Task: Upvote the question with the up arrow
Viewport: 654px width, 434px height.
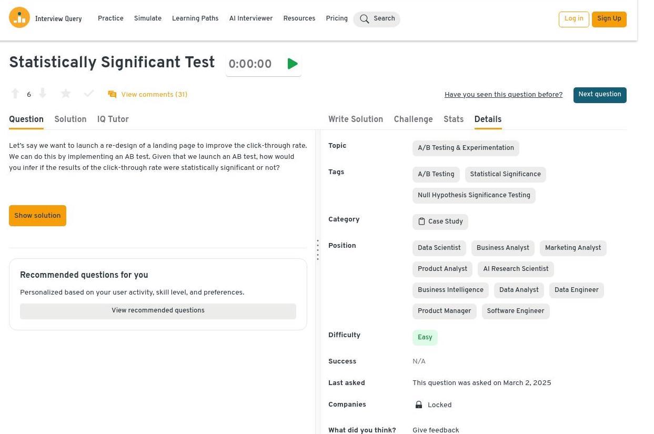Action: click(15, 94)
